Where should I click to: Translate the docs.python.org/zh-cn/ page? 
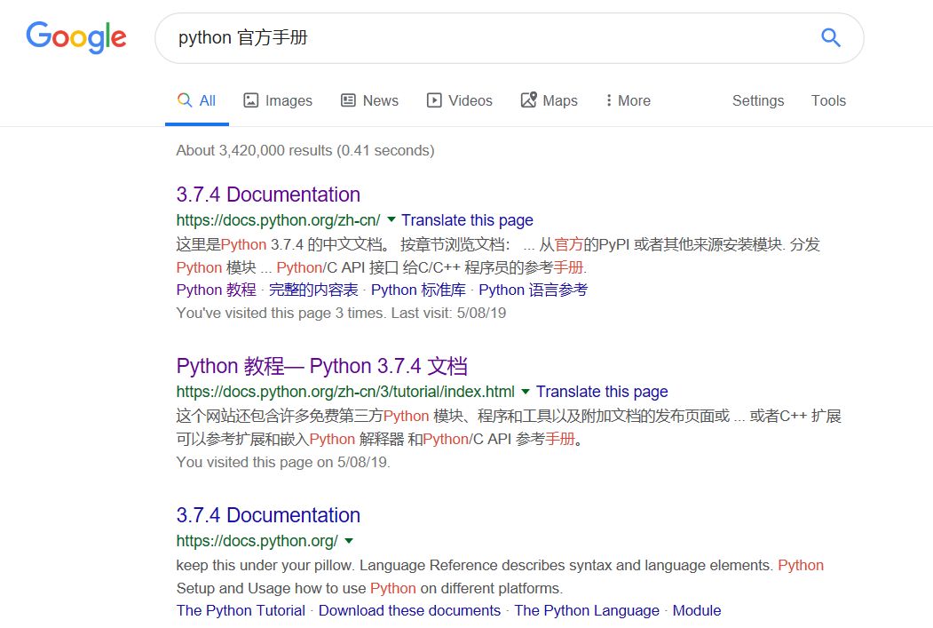point(467,220)
